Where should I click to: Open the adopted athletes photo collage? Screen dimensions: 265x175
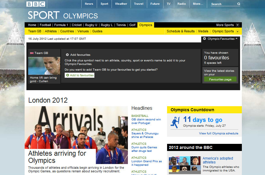185,165
